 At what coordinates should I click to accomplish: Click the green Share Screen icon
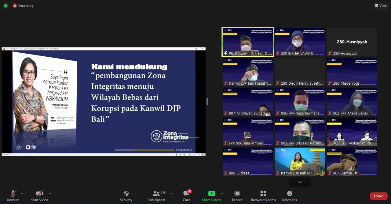212,194
